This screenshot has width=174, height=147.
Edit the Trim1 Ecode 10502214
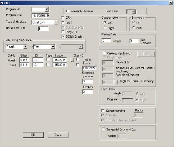point(60,65)
